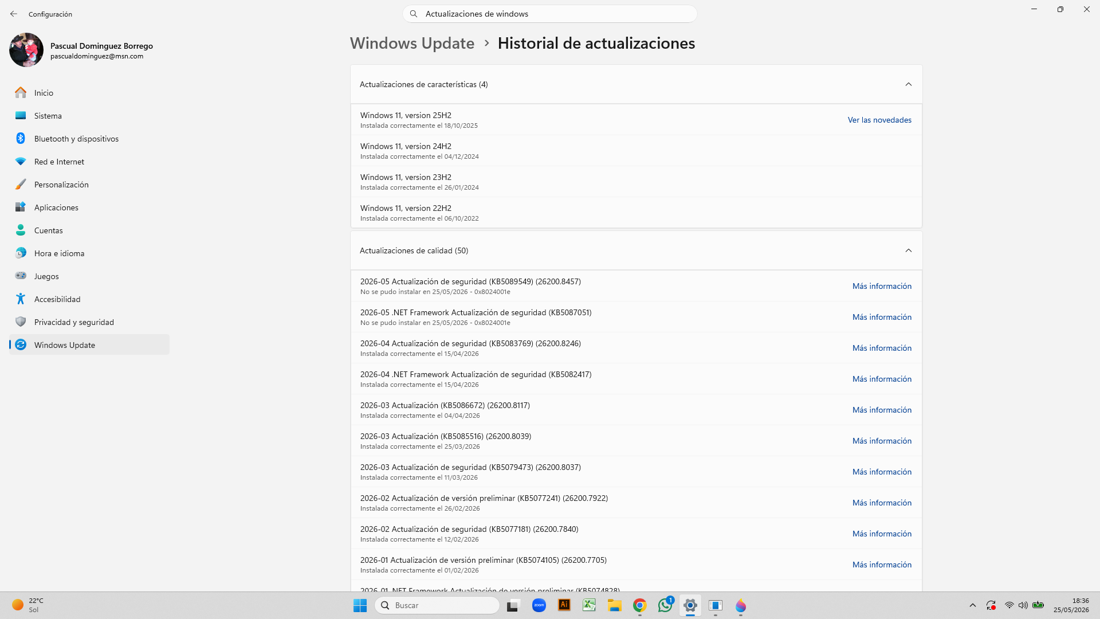Screen dimensions: 1100x619
Task: Click the volume speaker tray icon
Action: pyautogui.click(x=1023, y=605)
